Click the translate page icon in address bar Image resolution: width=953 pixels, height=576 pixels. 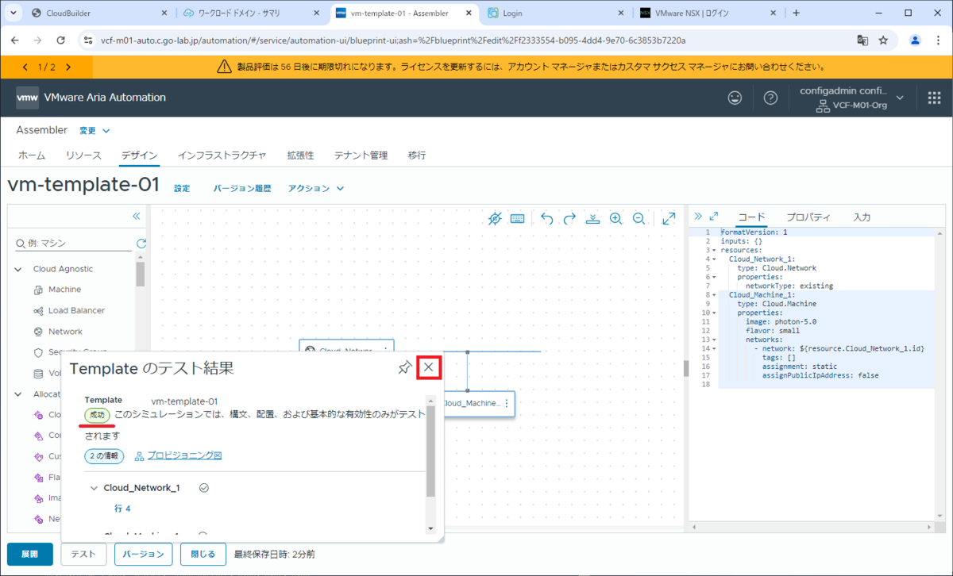pos(862,40)
